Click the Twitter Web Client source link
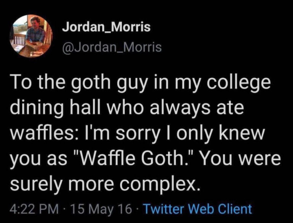293x223 pixels. [x=197, y=209]
